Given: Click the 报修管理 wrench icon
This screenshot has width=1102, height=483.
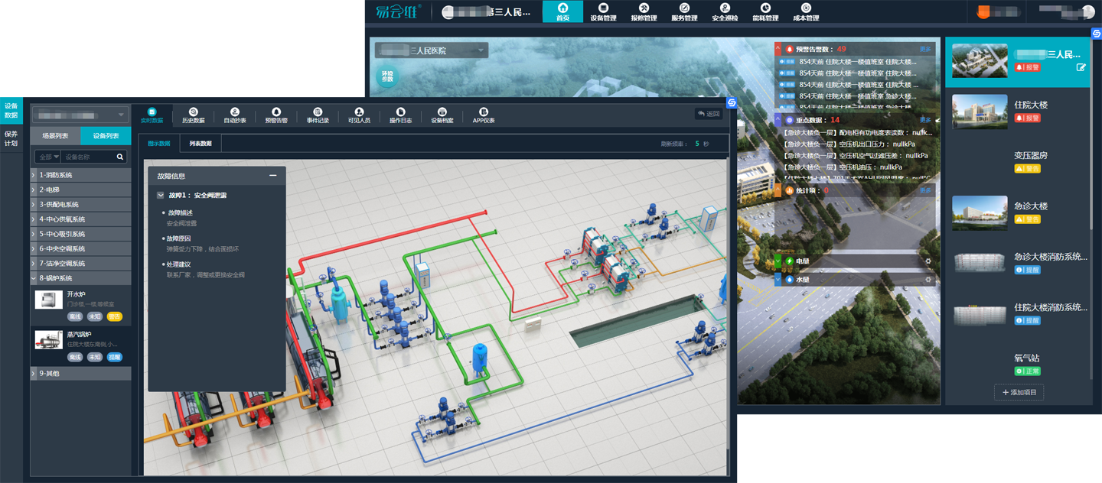Looking at the screenshot, I should pos(644,8).
